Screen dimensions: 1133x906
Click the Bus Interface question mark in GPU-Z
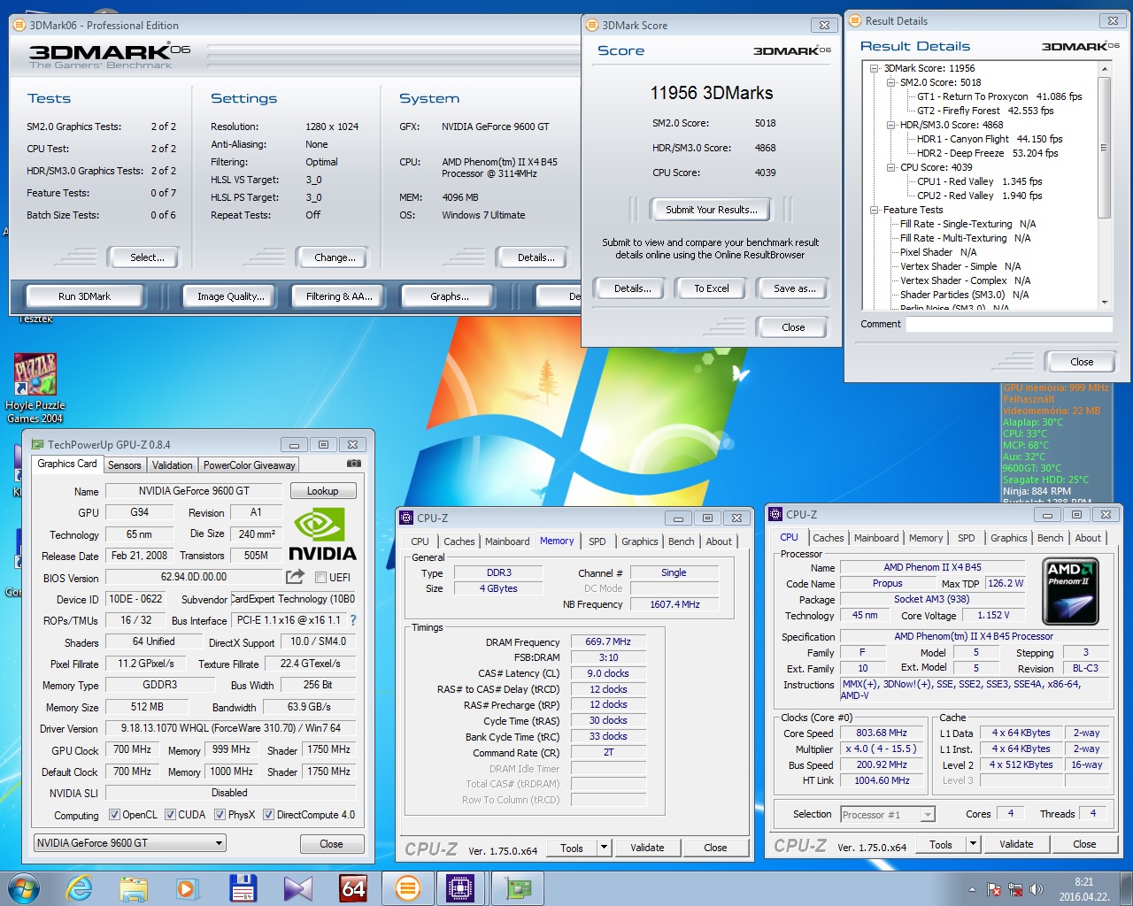click(353, 620)
